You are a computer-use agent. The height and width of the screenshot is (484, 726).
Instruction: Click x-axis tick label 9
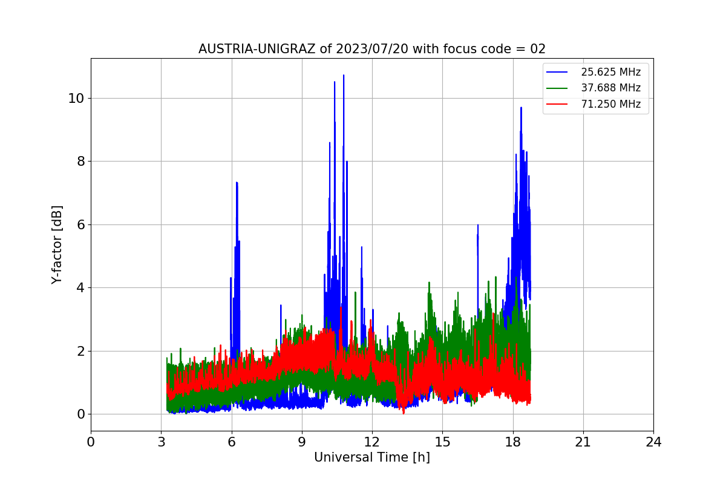click(302, 442)
